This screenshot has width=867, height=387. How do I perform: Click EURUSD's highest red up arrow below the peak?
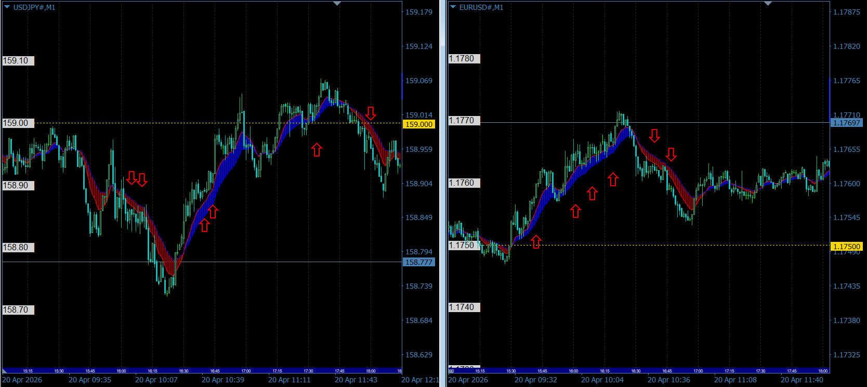coord(613,179)
